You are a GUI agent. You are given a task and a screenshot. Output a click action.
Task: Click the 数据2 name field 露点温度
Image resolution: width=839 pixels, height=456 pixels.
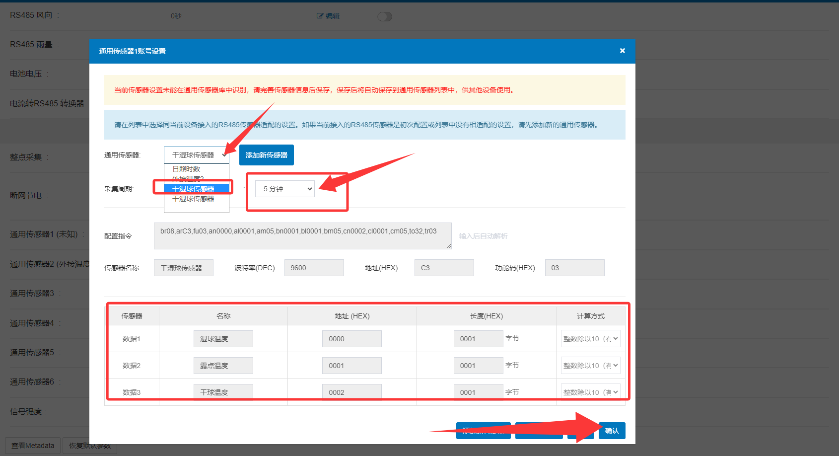point(223,366)
